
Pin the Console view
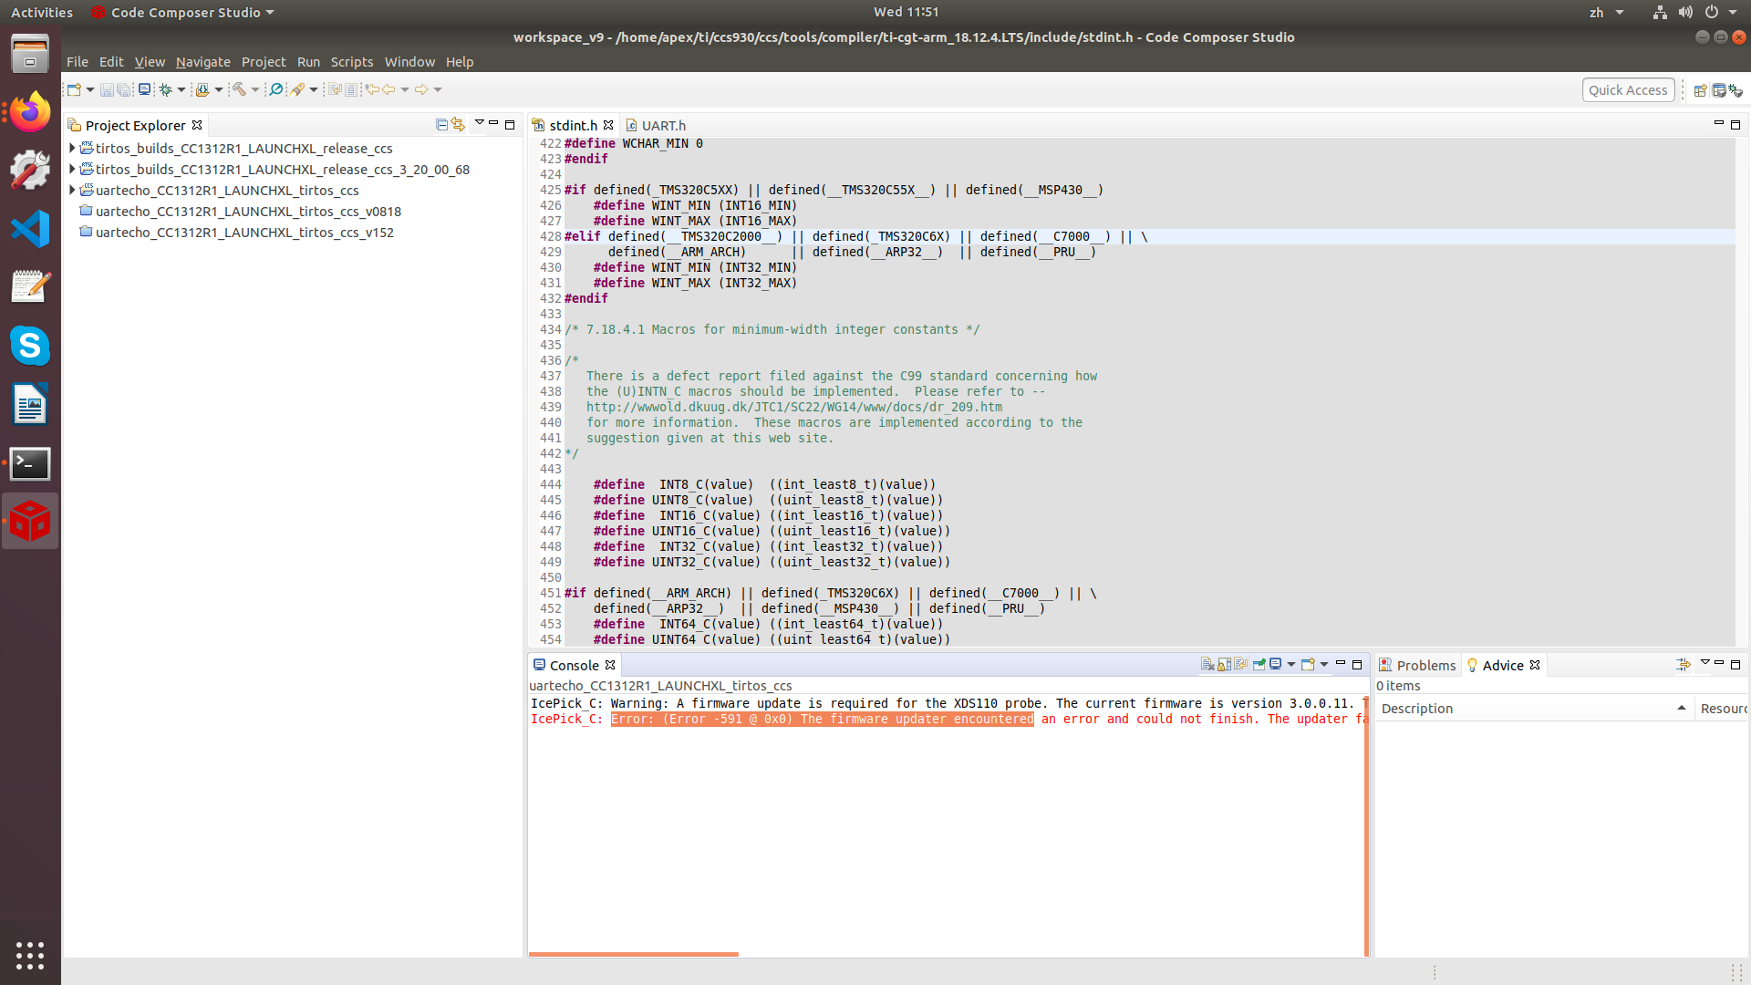click(1259, 665)
